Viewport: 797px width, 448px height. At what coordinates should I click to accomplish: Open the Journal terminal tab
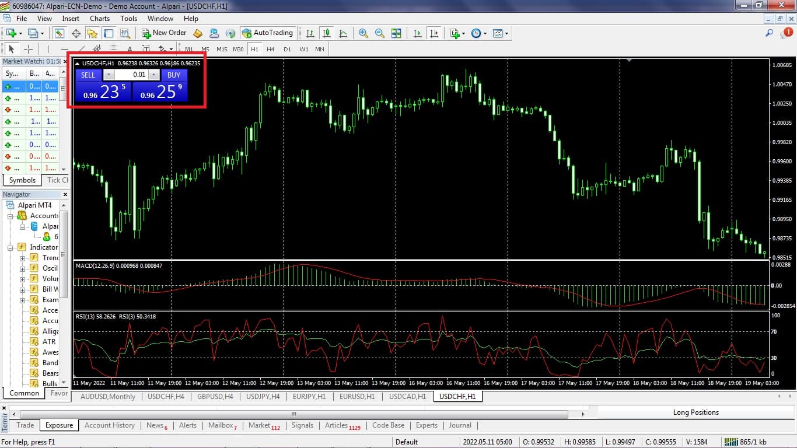pyautogui.click(x=460, y=425)
